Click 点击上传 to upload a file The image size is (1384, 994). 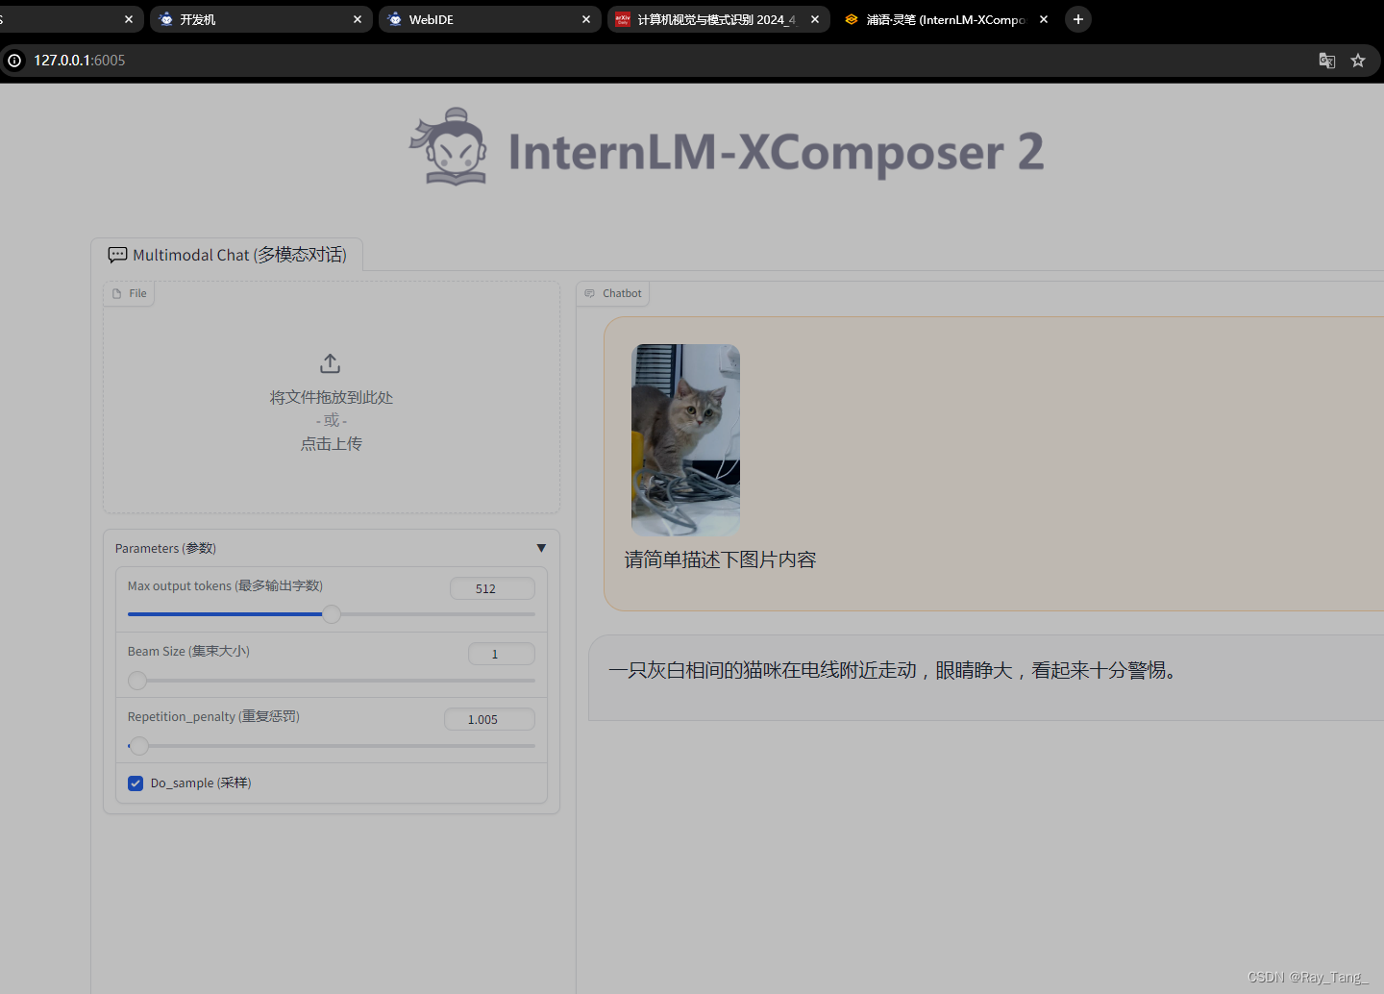[x=332, y=444]
